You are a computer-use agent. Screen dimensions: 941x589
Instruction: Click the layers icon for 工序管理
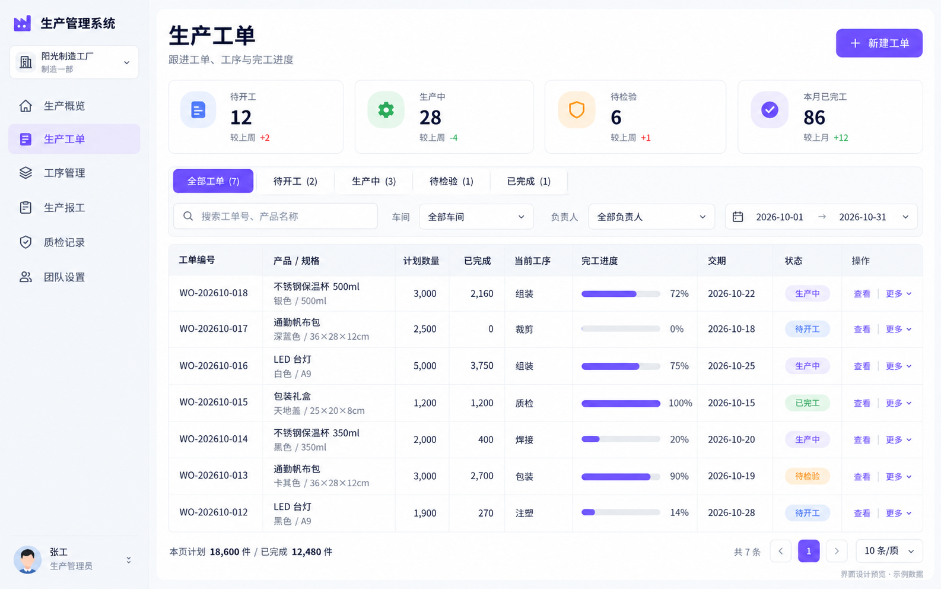tap(26, 173)
